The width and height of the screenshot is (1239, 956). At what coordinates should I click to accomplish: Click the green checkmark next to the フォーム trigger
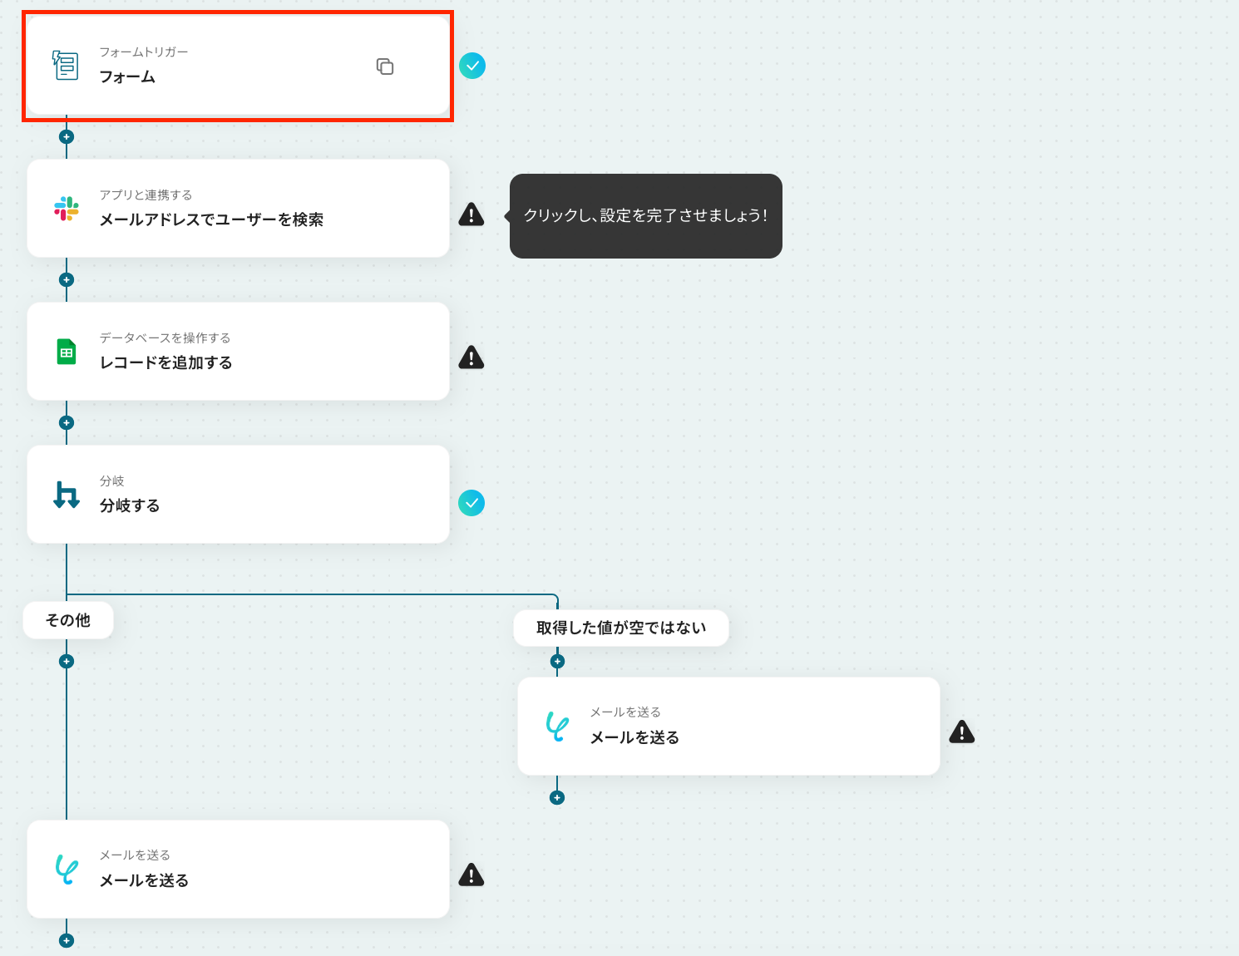pyautogui.click(x=472, y=66)
